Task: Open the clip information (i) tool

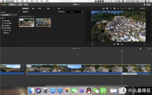Action: (x=133, y=8)
